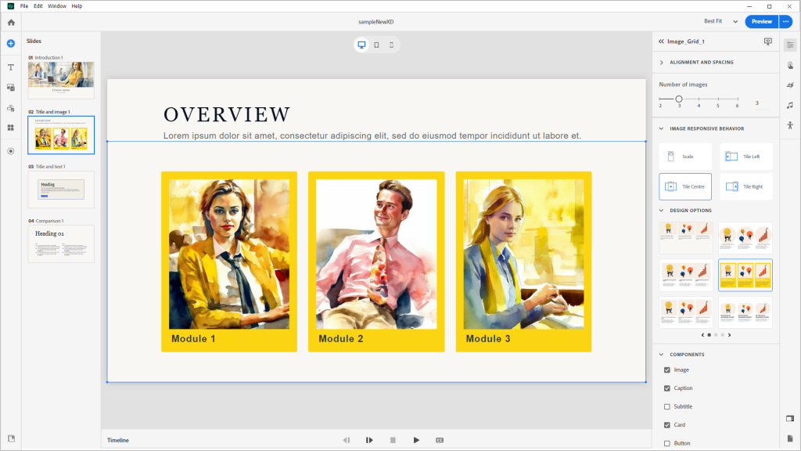Open the Best Fit zoom dropdown
Viewport: 801px width, 451px height.
pyautogui.click(x=722, y=21)
